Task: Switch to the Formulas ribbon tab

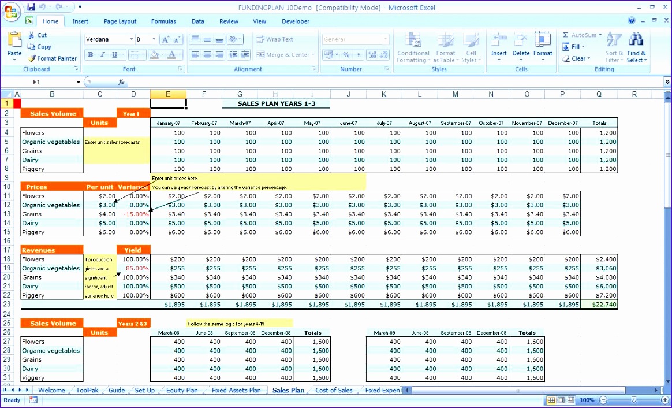Action: tap(163, 21)
